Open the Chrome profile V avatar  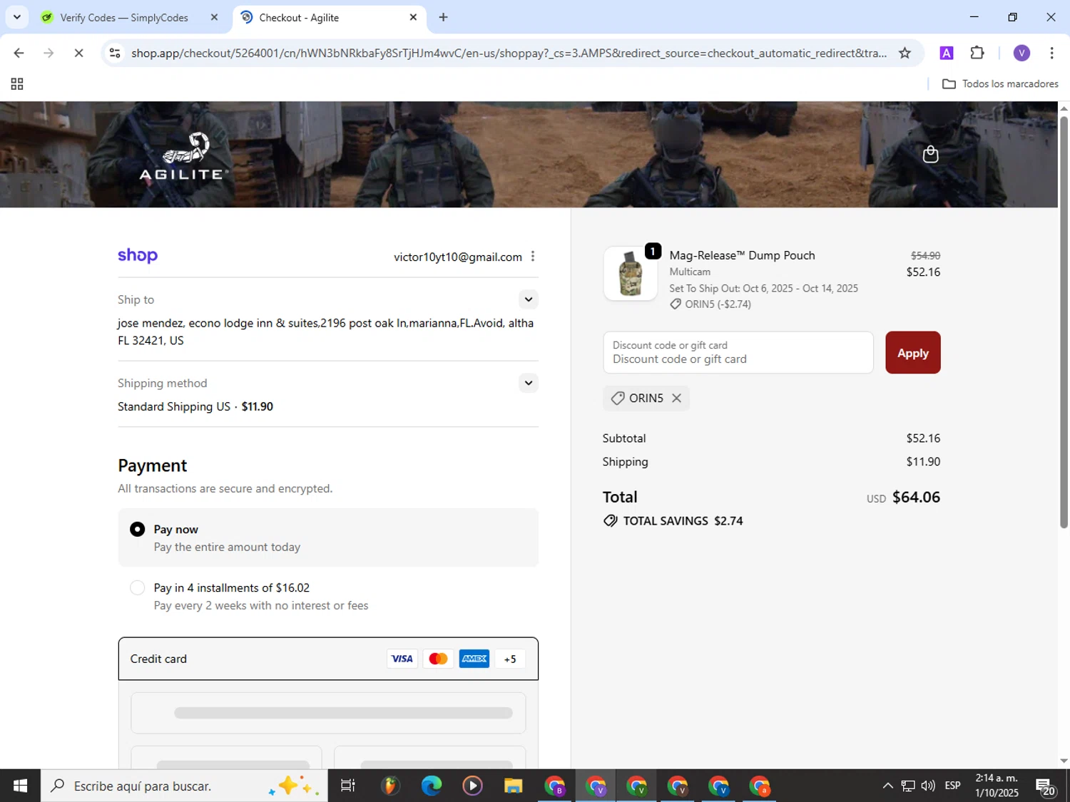coord(1021,53)
